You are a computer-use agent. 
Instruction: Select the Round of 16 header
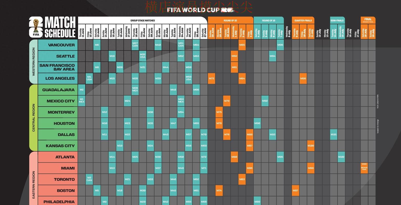[268, 20]
